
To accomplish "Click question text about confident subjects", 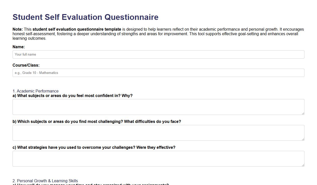I will pyautogui.click(x=72, y=96).
